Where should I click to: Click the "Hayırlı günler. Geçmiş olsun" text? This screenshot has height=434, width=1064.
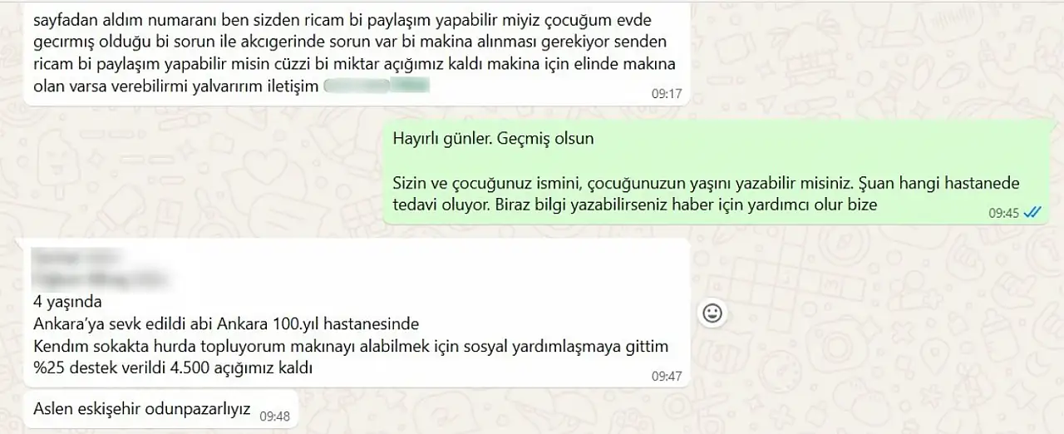pyautogui.click(x=494, y=138)
